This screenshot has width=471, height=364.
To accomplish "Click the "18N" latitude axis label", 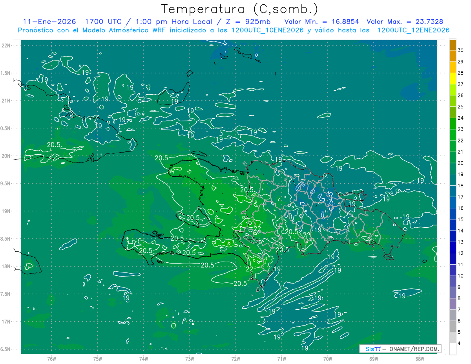I will [7, 267].
